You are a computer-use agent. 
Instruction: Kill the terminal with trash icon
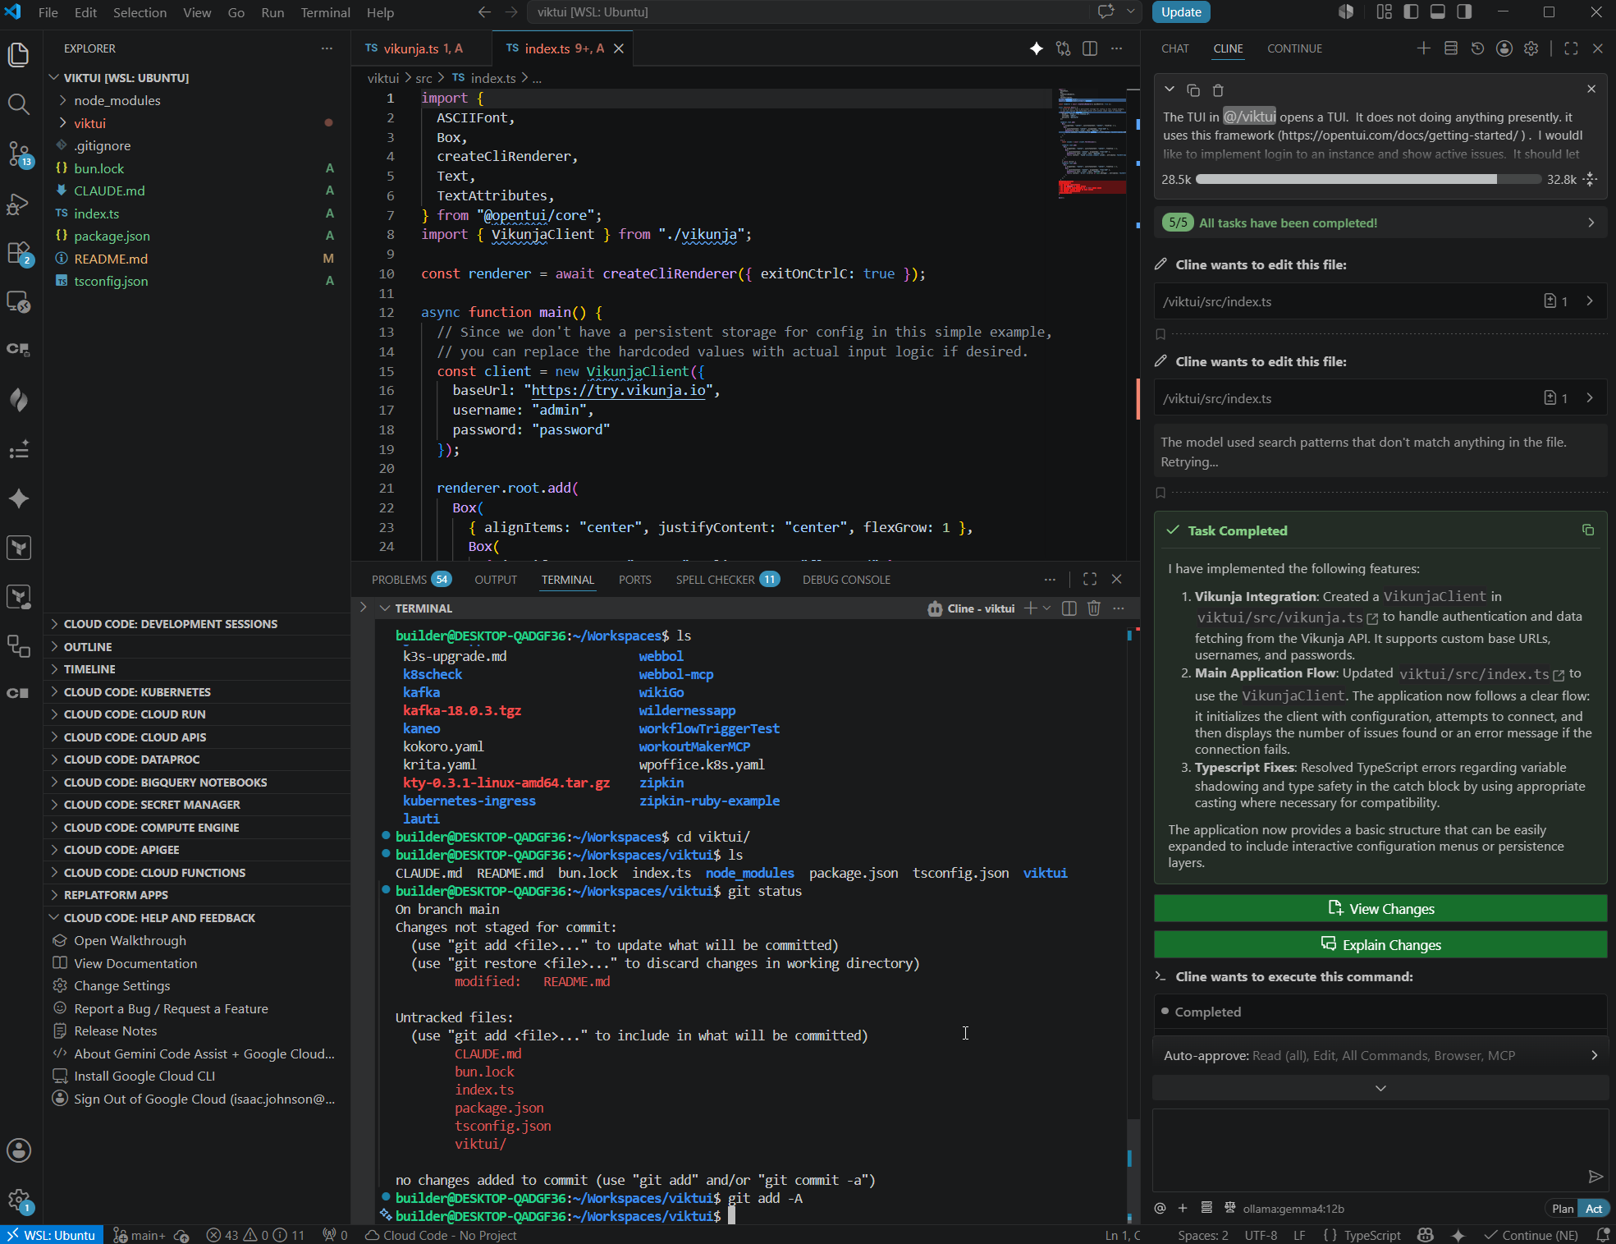point(1094,608)
